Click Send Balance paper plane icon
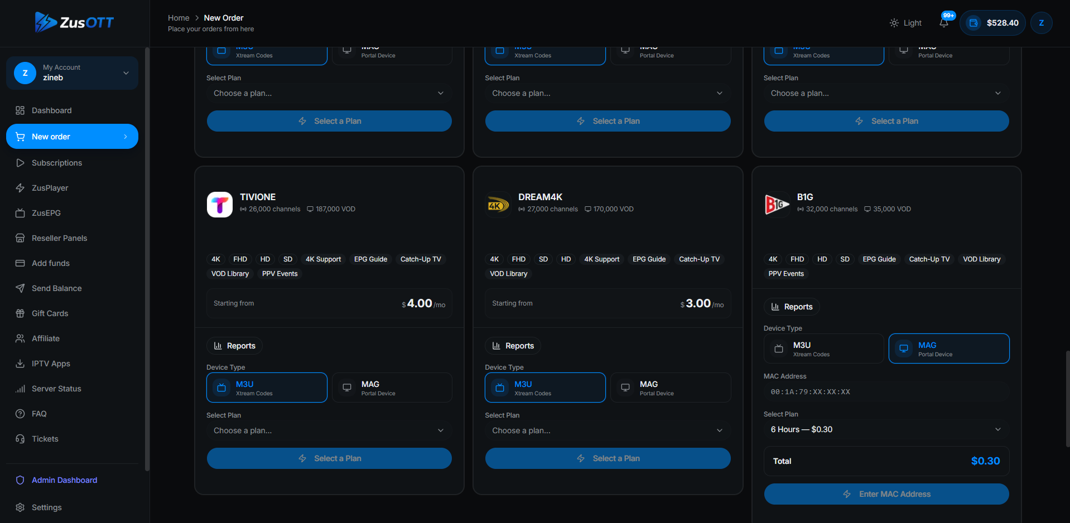 click(20, 288)
